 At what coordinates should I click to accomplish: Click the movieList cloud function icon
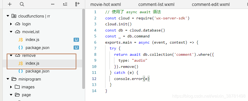[x=18, y=32]
